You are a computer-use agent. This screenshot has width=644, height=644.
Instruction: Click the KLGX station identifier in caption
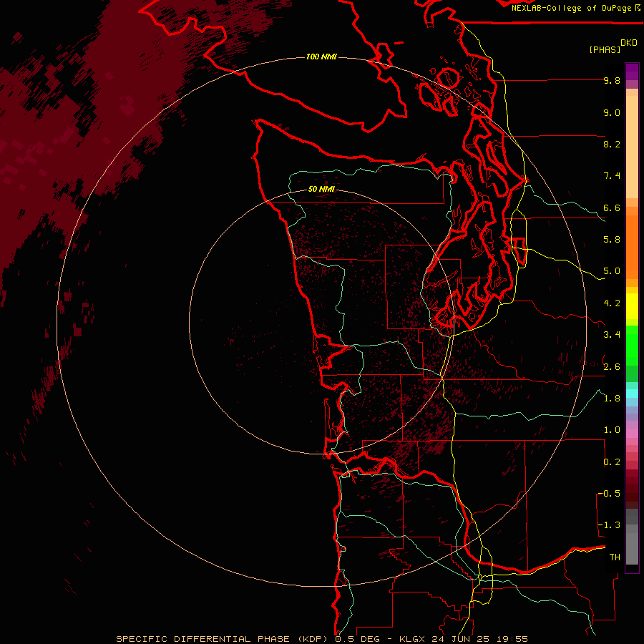[x=413, y=639]
